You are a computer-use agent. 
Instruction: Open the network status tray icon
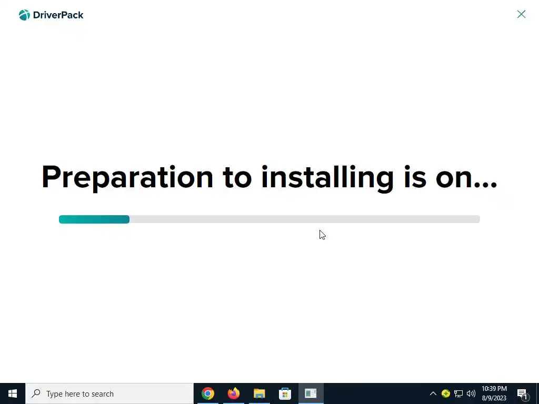pos(458,393)
